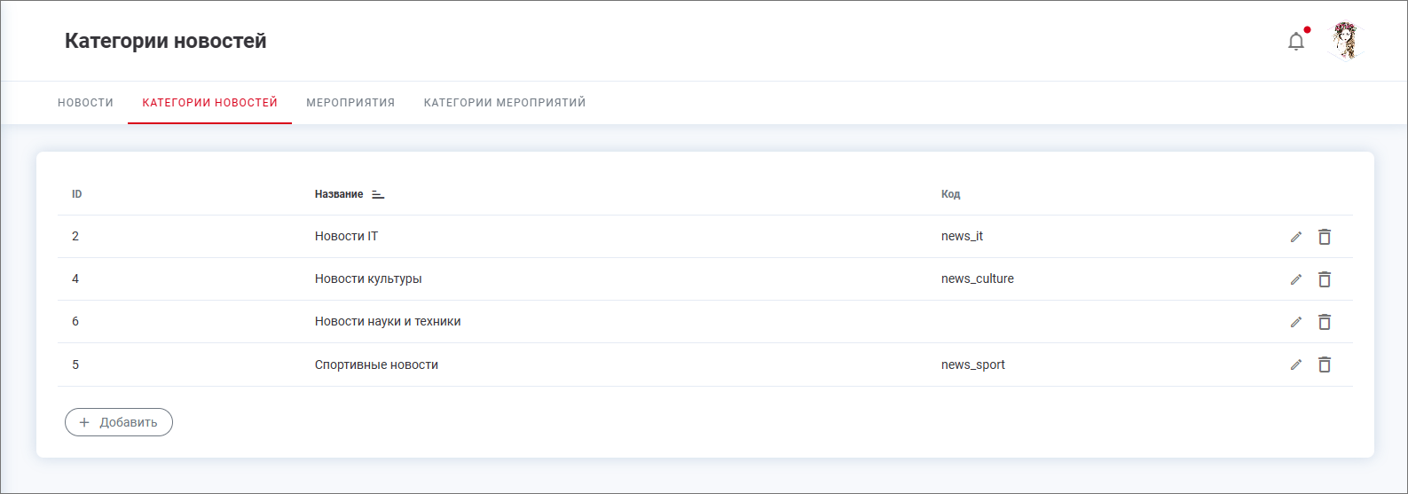Go to Категории мероприятий tab

click(x=505, y=103)
